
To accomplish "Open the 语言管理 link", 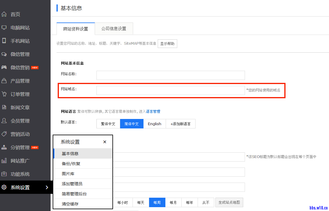I will 153,112.
